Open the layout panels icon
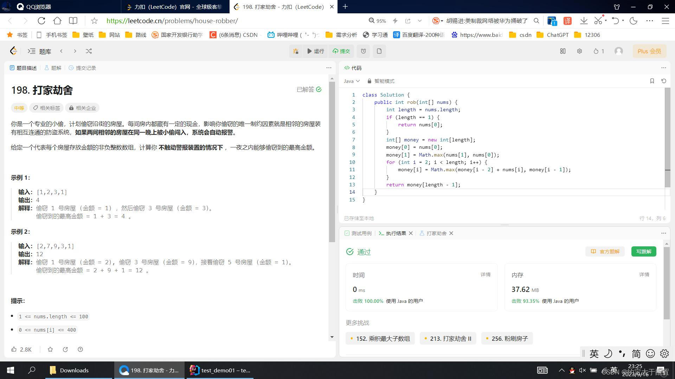 point(562,51)
